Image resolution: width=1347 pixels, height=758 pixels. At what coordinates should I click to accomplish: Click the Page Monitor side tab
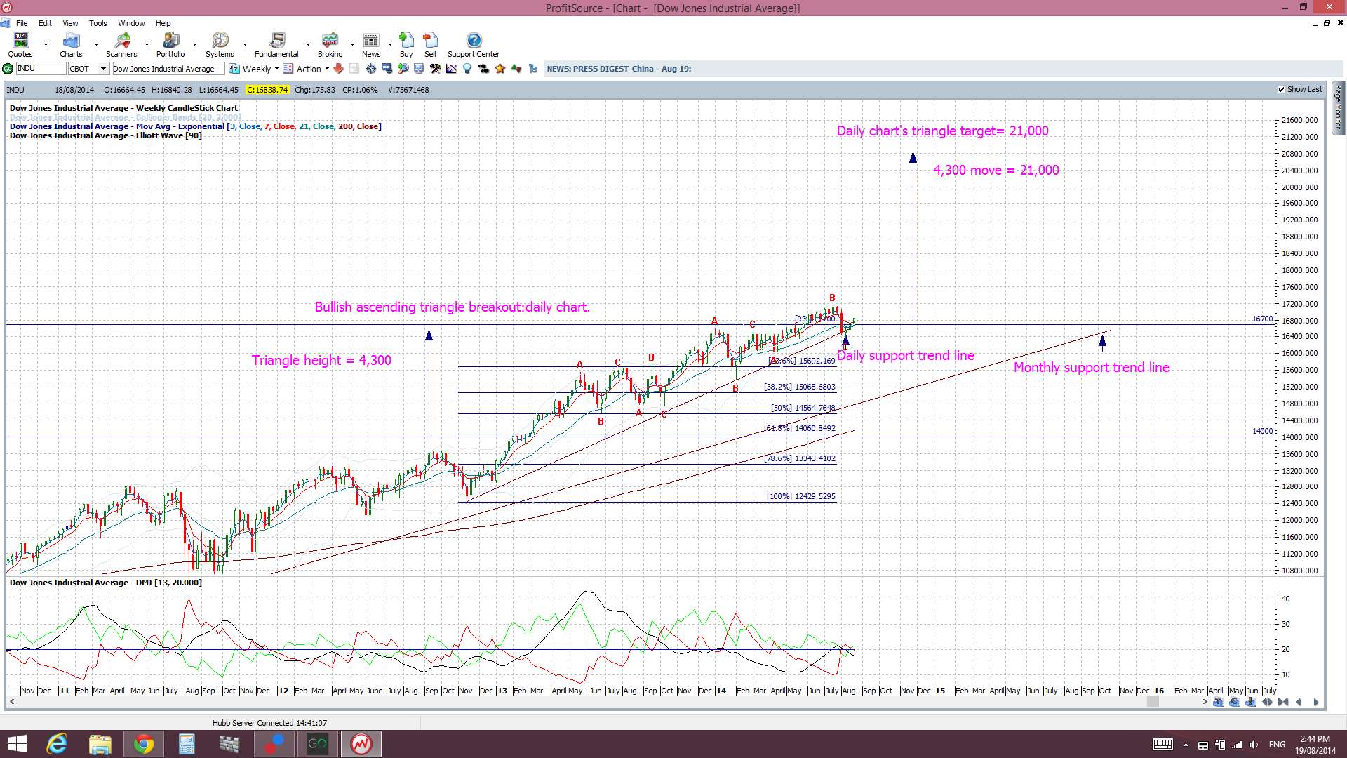(1339, 107)
